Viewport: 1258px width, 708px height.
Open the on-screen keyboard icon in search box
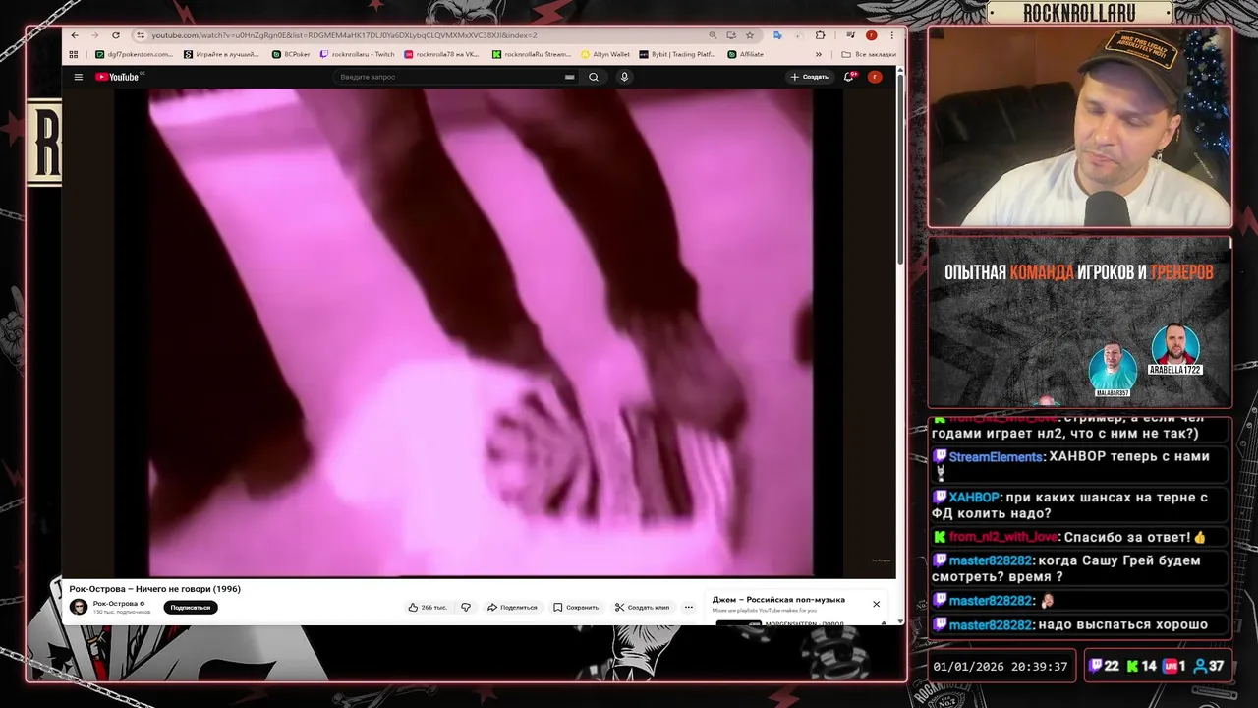click(569, 77)
